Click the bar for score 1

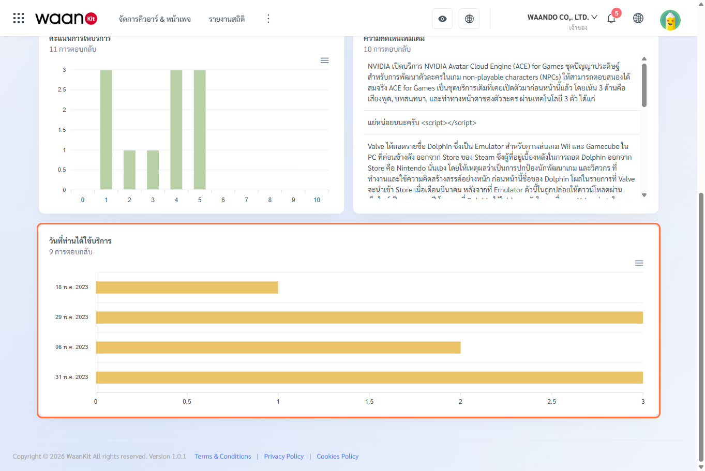106,130
